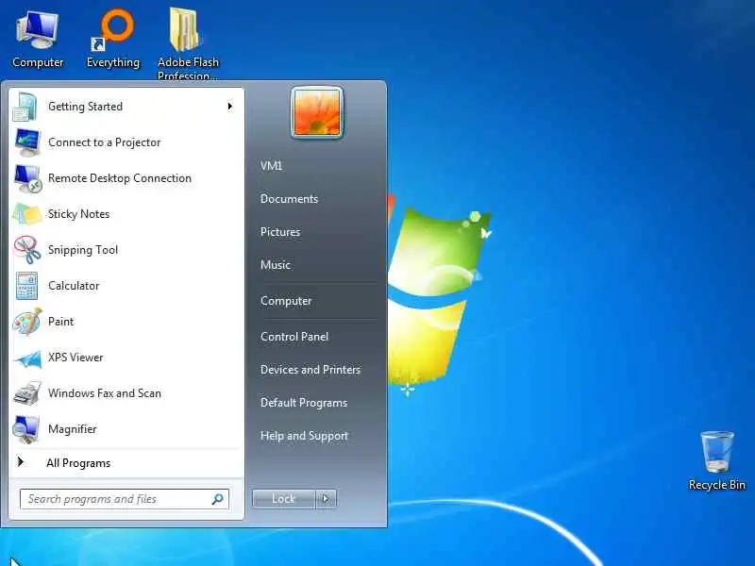
Task: Launch Sticky Notes from the program list
Action: tap(78, 214)
